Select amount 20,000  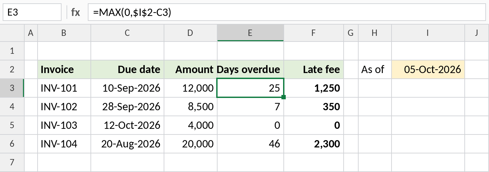pos(191,144)
